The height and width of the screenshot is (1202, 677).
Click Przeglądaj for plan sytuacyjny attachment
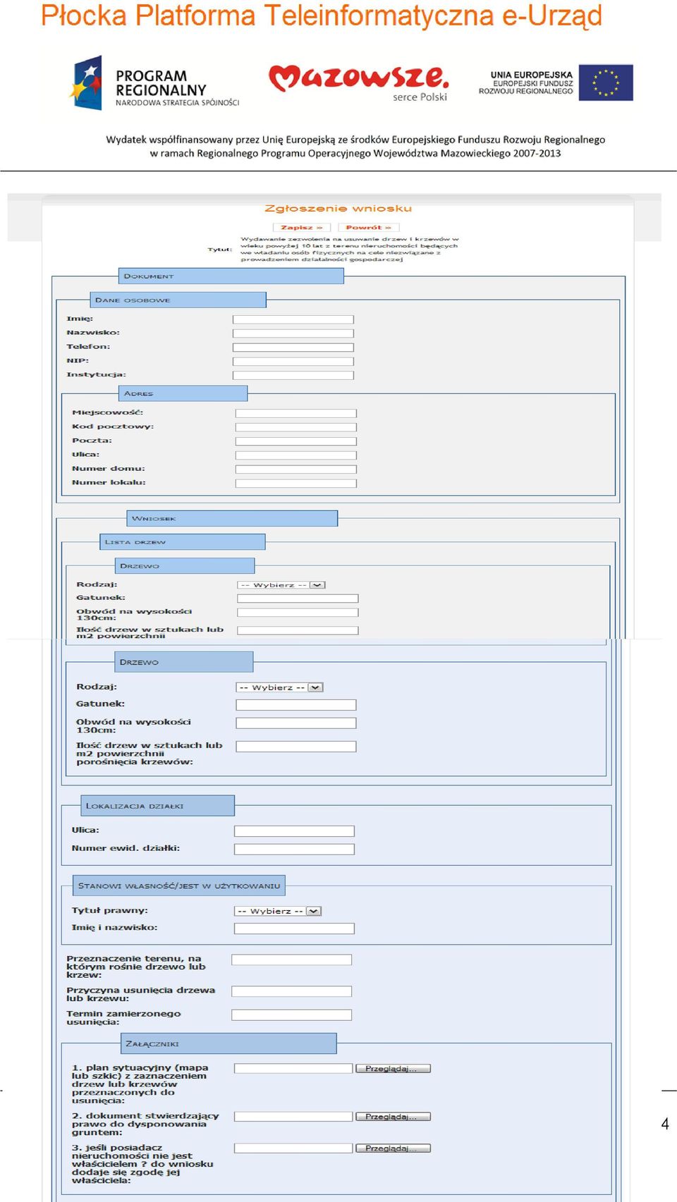point(393,1069)
